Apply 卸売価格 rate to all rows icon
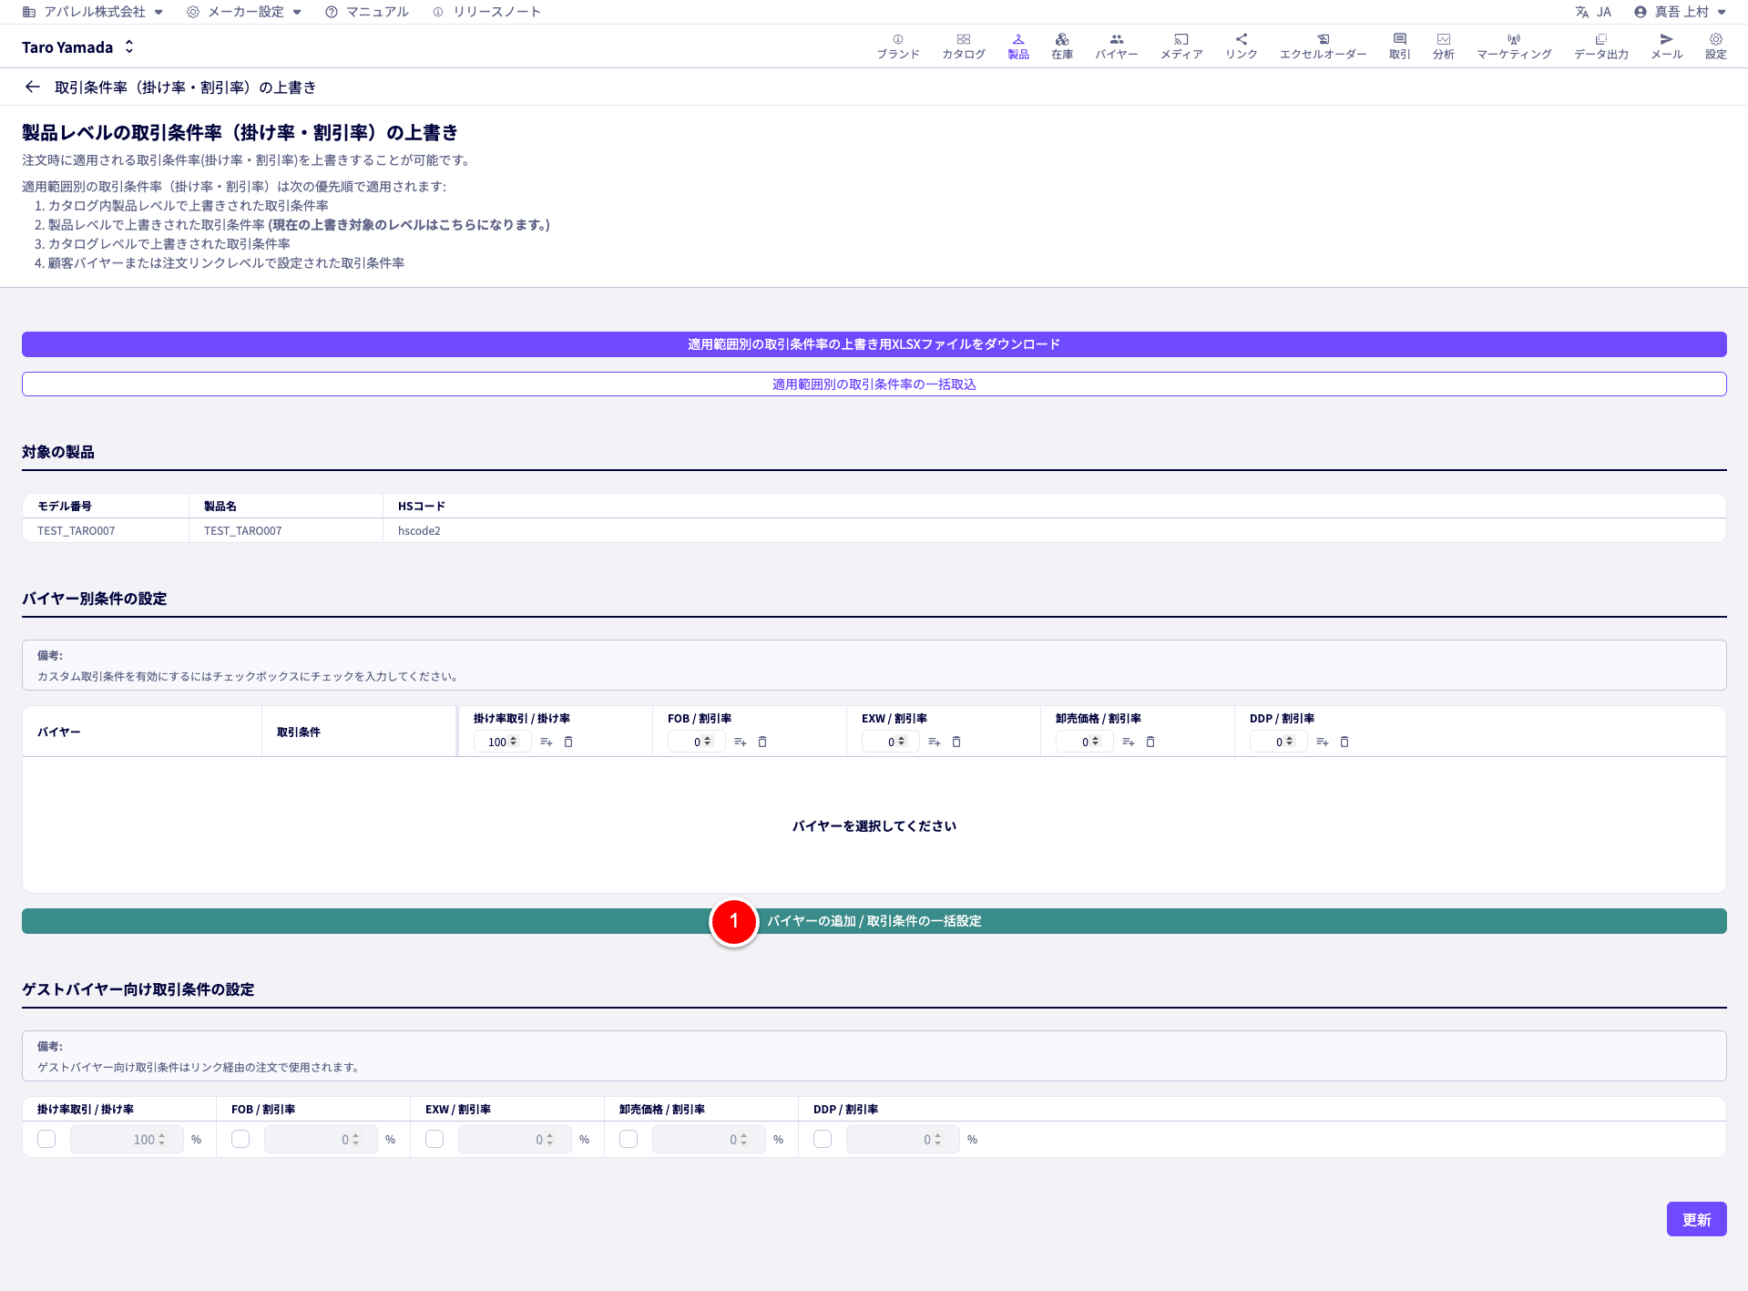 (x=1129, y=742)
